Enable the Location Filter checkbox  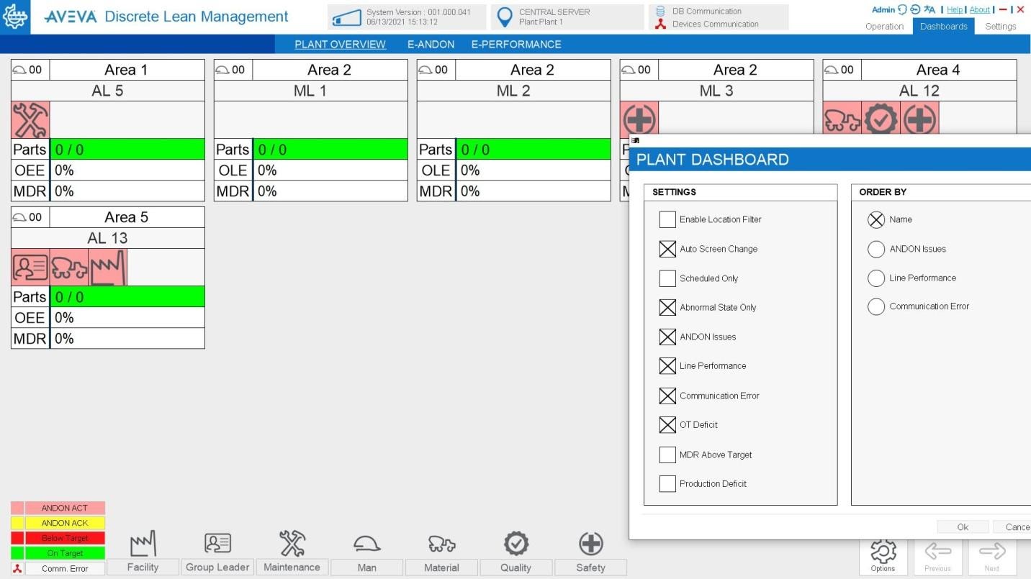click(667, 219)
